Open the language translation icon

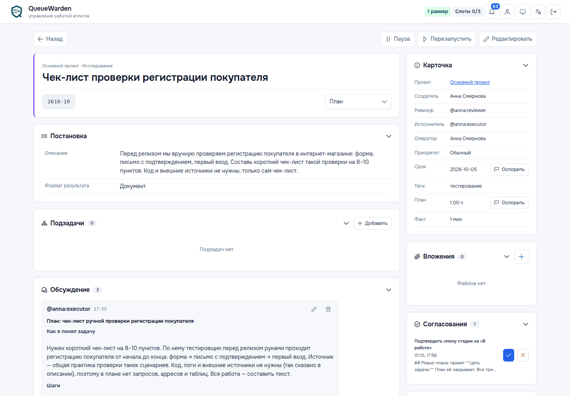538,12
